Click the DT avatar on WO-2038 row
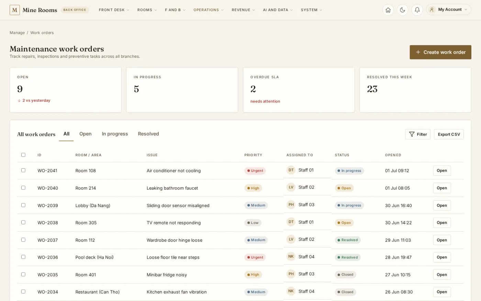 291,222
